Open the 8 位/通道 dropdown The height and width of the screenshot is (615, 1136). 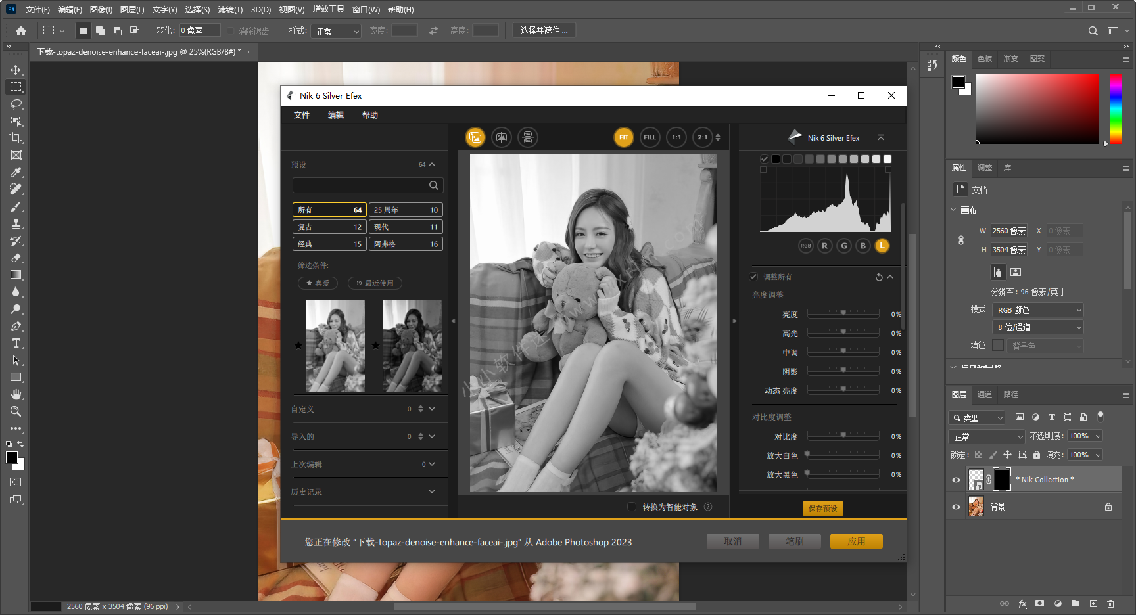(x=1037, y=327)
